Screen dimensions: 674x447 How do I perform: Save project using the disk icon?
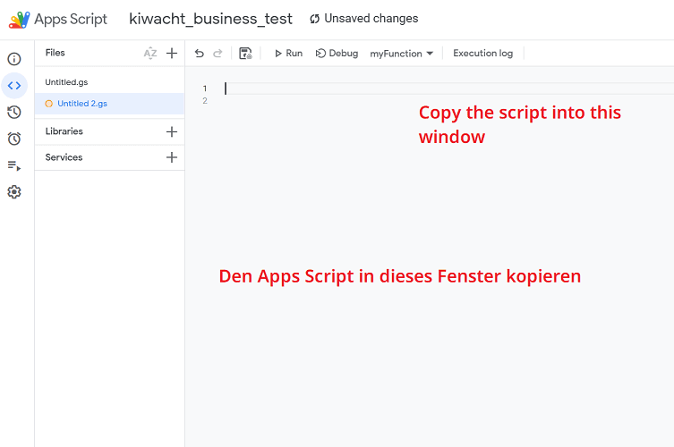(245, 54)
